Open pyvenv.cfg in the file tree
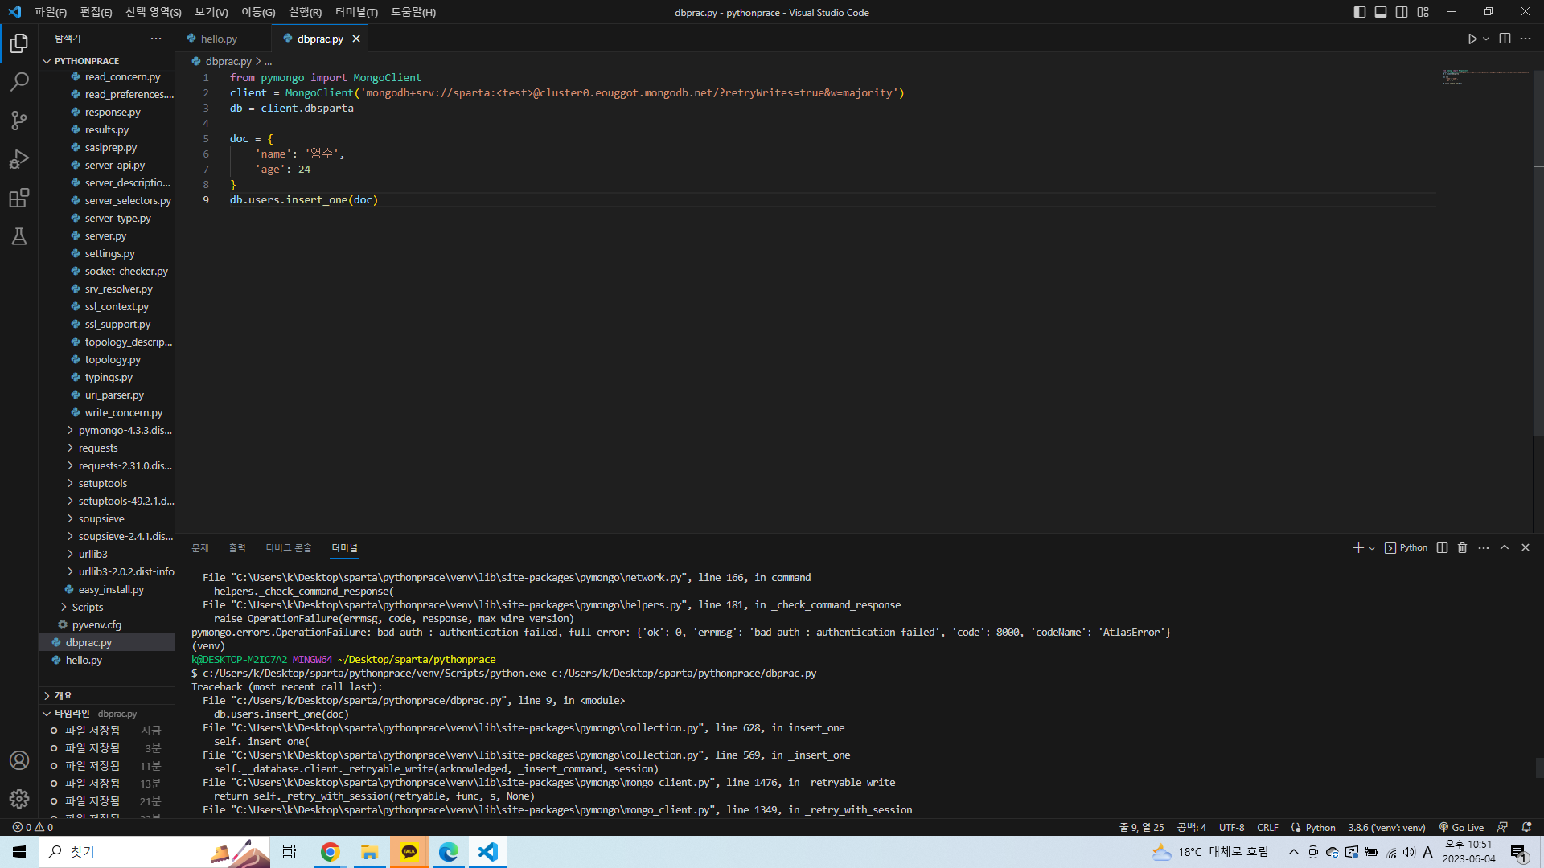Image resolution: width=1544 pixels, height=868 pixels. click(x=107, y=625)
